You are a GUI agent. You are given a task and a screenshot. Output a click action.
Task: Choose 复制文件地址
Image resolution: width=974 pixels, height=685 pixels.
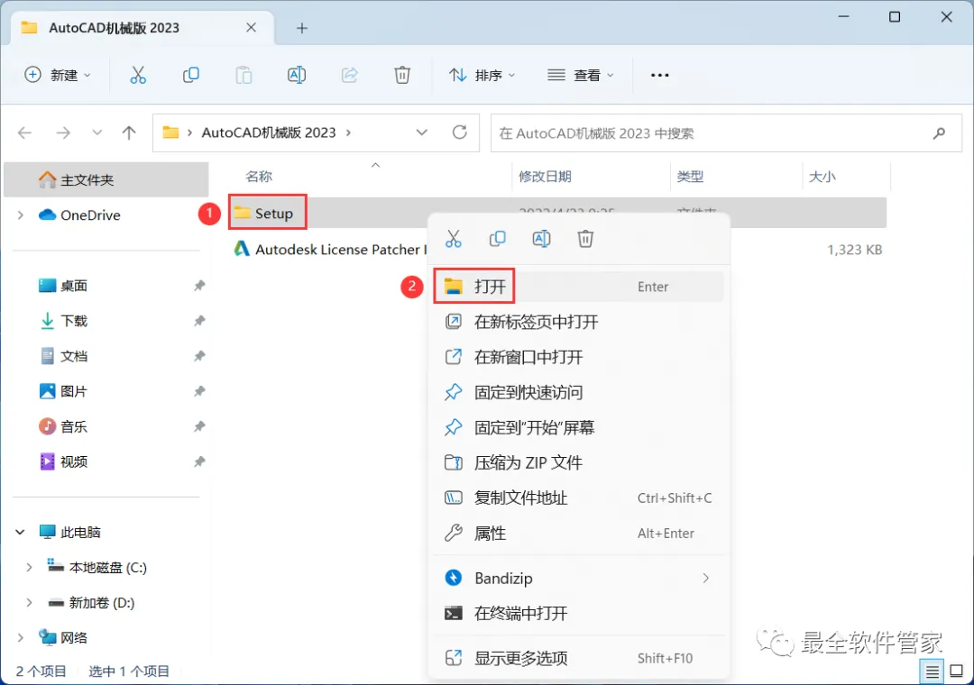[x=578, y=498]
